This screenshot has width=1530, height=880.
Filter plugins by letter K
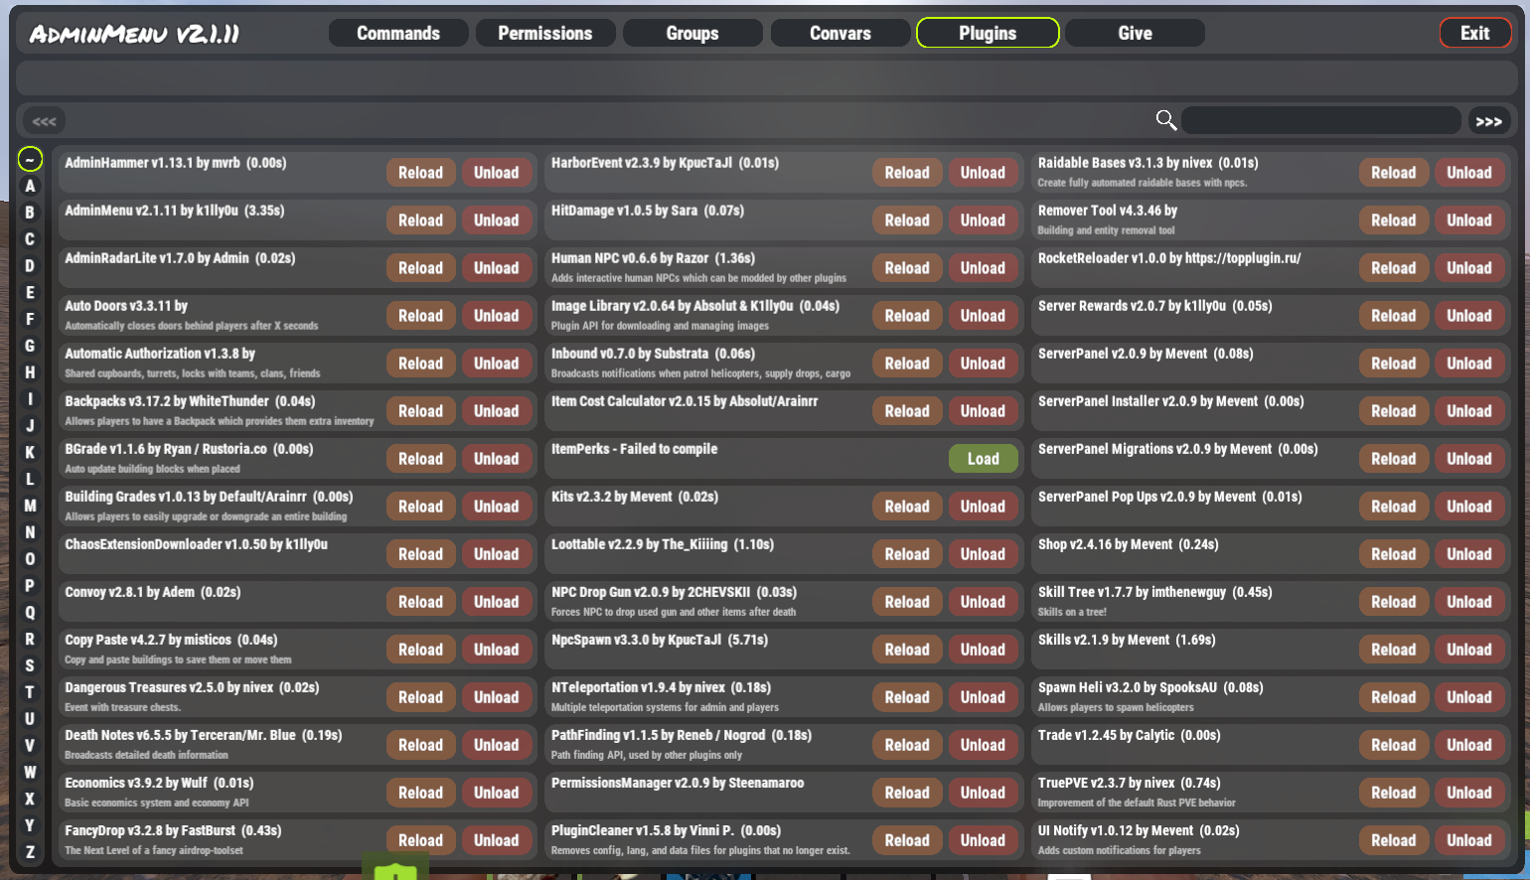pos(30,452)
